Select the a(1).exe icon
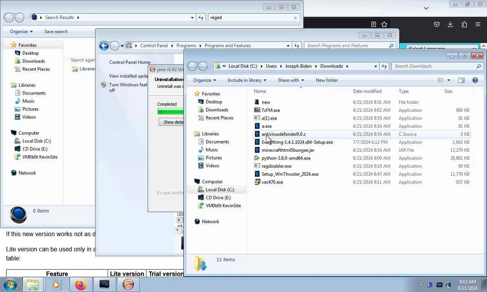Viewport: 487px width, 292px height. pyautogui.click(x=257, y=118)
